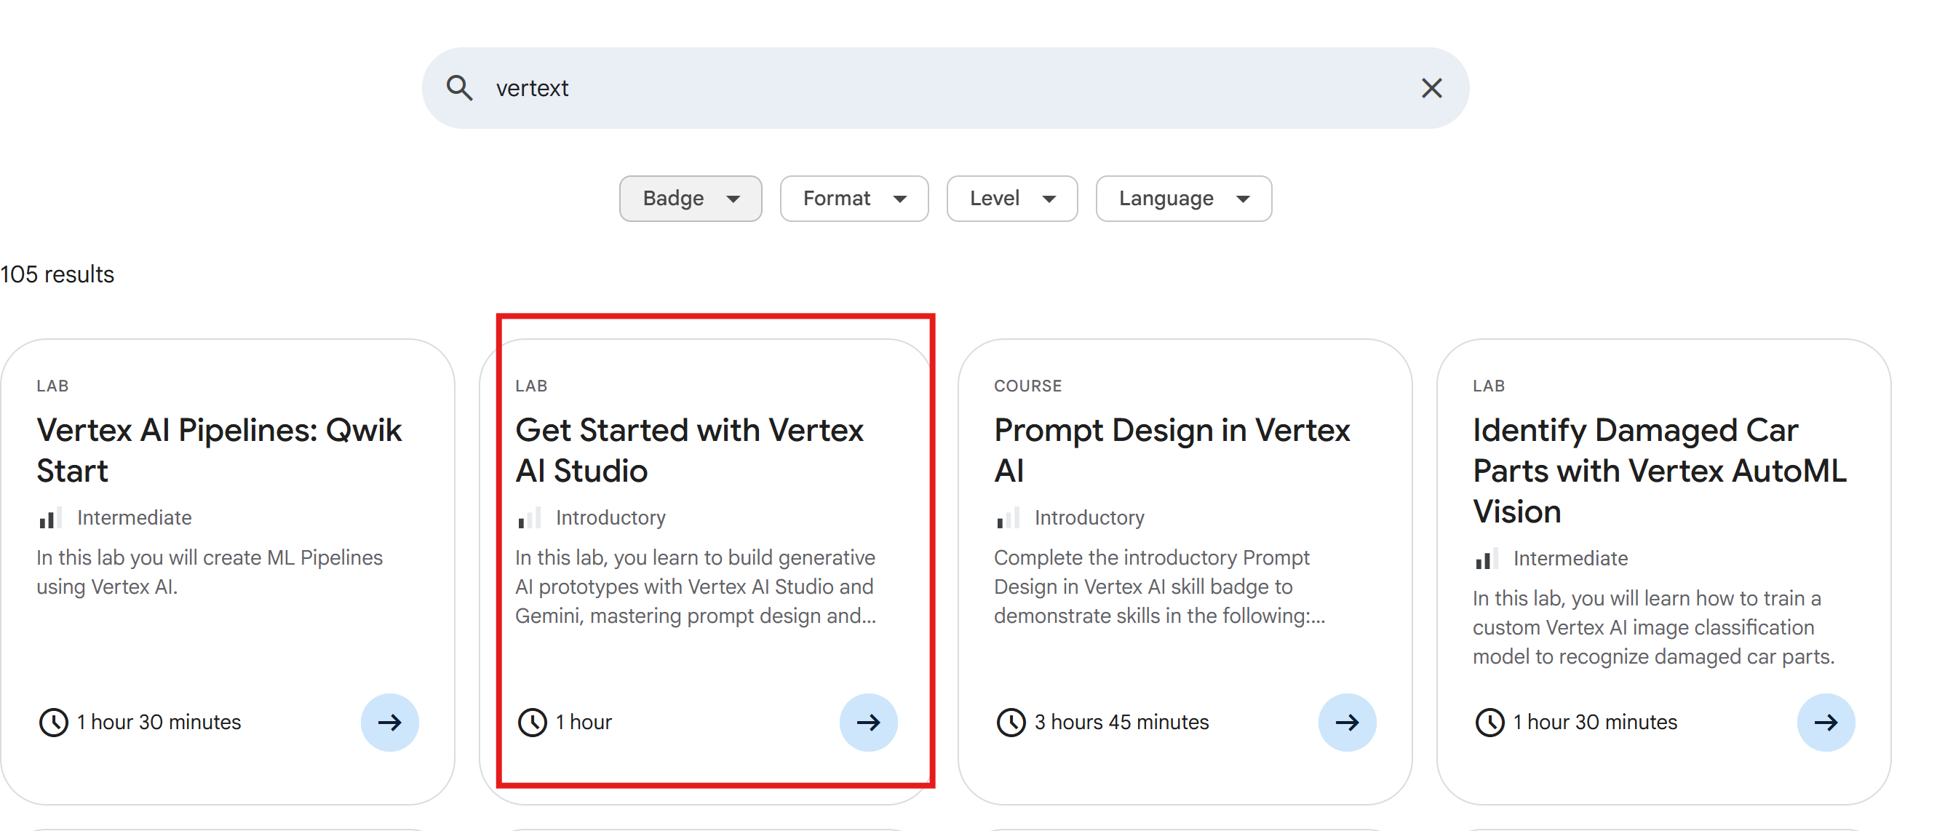Click description about building generative AI prototypes
This screenshot has height=831, width=1937.
[x=696, y=586]
